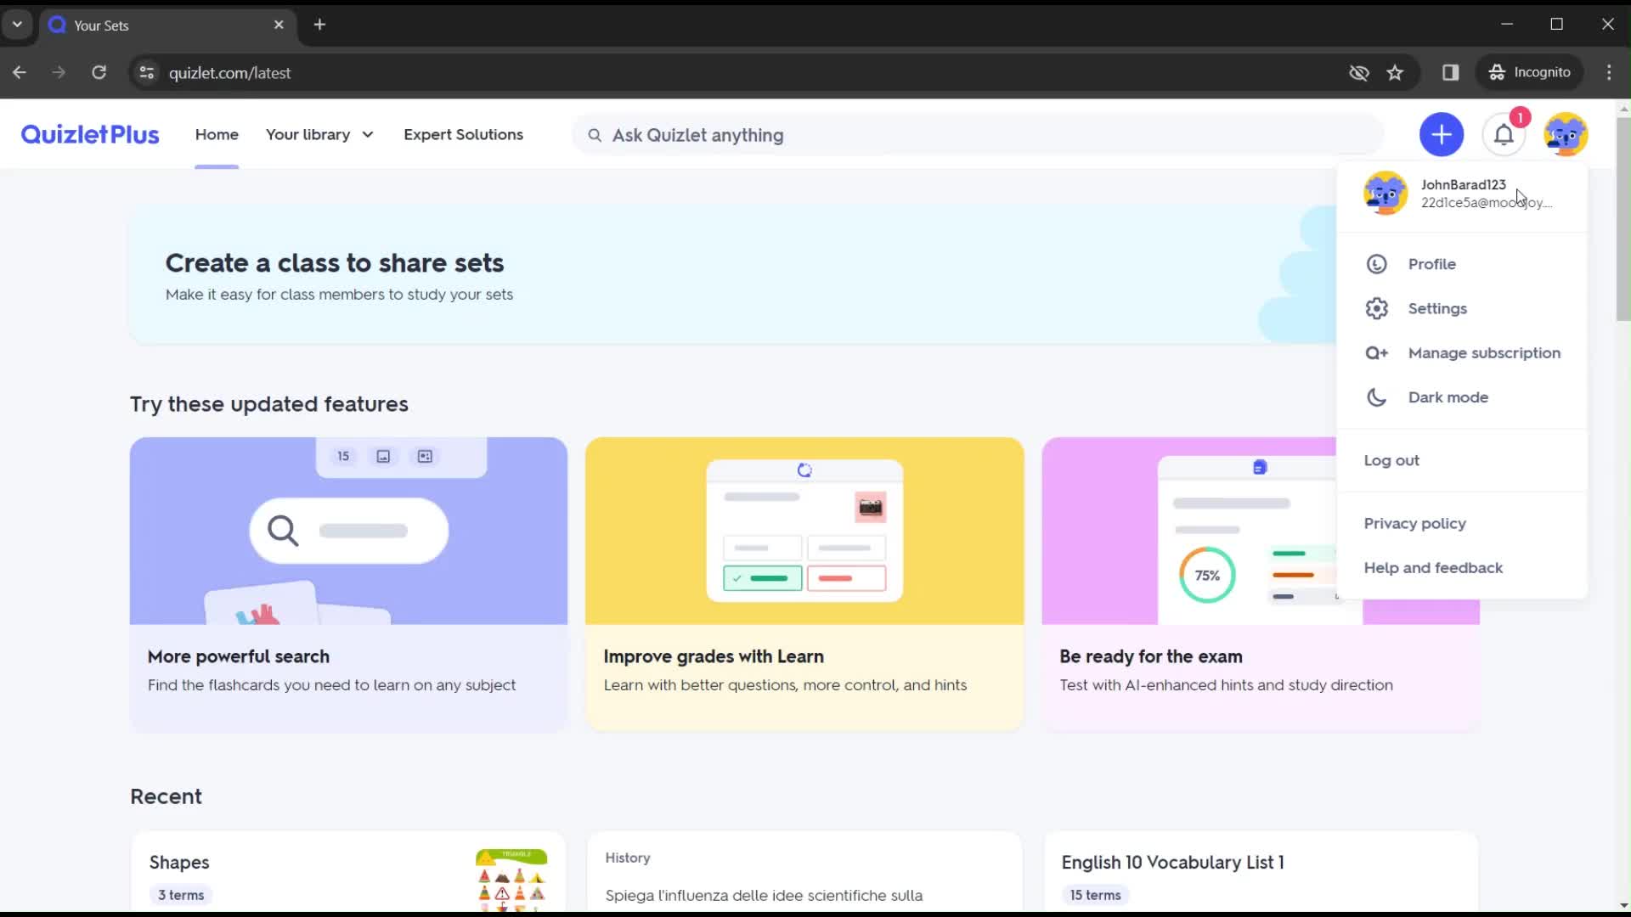This screenshot has height=917, width=1631.
Task: Click the Help and feedback menu entry
Action: (x=1434, y=568)
